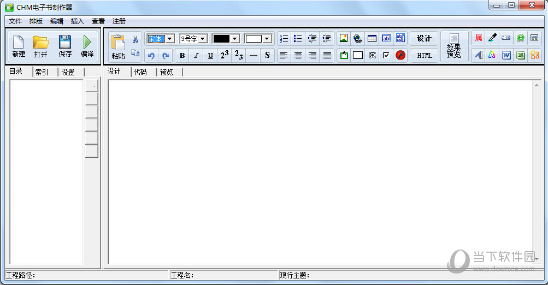Viewport: 548px width, 285px height.
Task: Insert a radio button control
Action: [373, 55]
